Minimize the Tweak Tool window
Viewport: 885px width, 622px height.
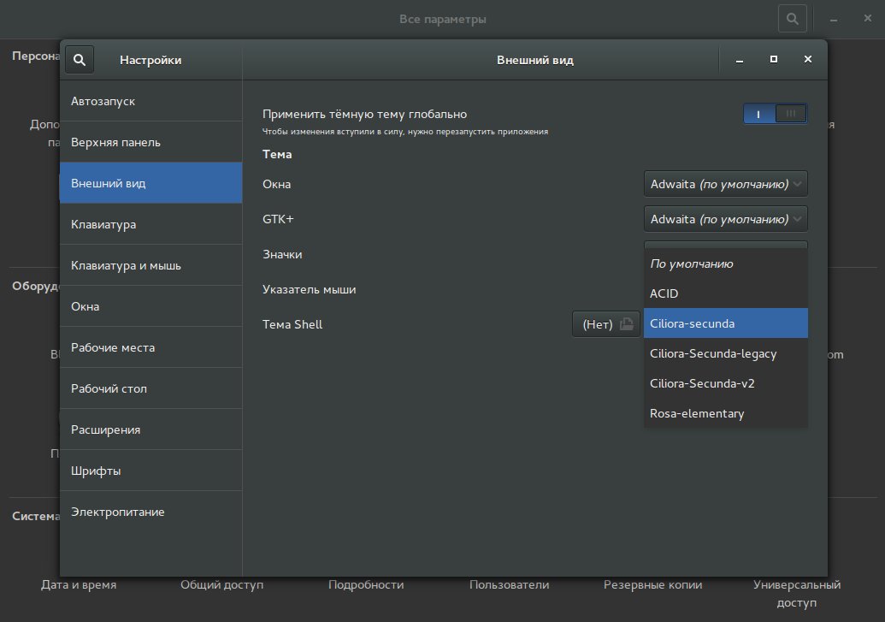point(740,60)
